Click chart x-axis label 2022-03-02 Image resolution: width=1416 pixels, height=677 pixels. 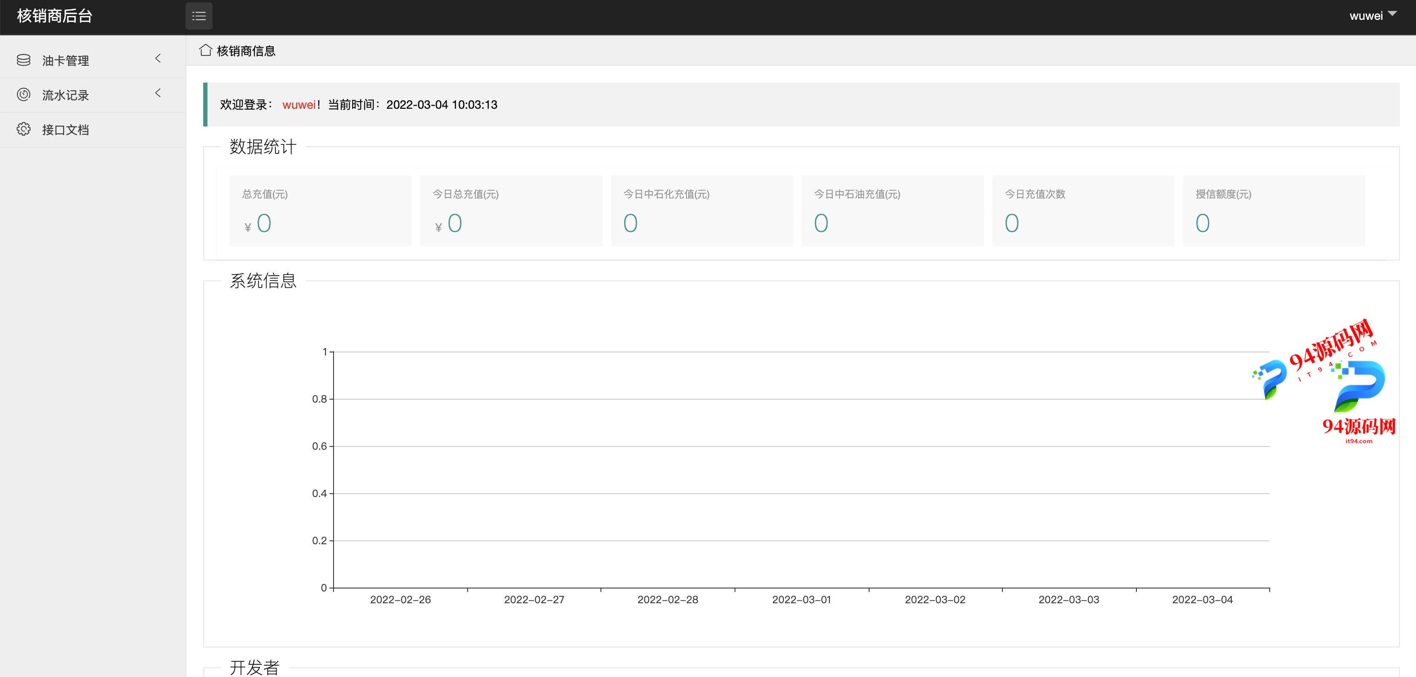pyautogui.click(x=935, y=599)
